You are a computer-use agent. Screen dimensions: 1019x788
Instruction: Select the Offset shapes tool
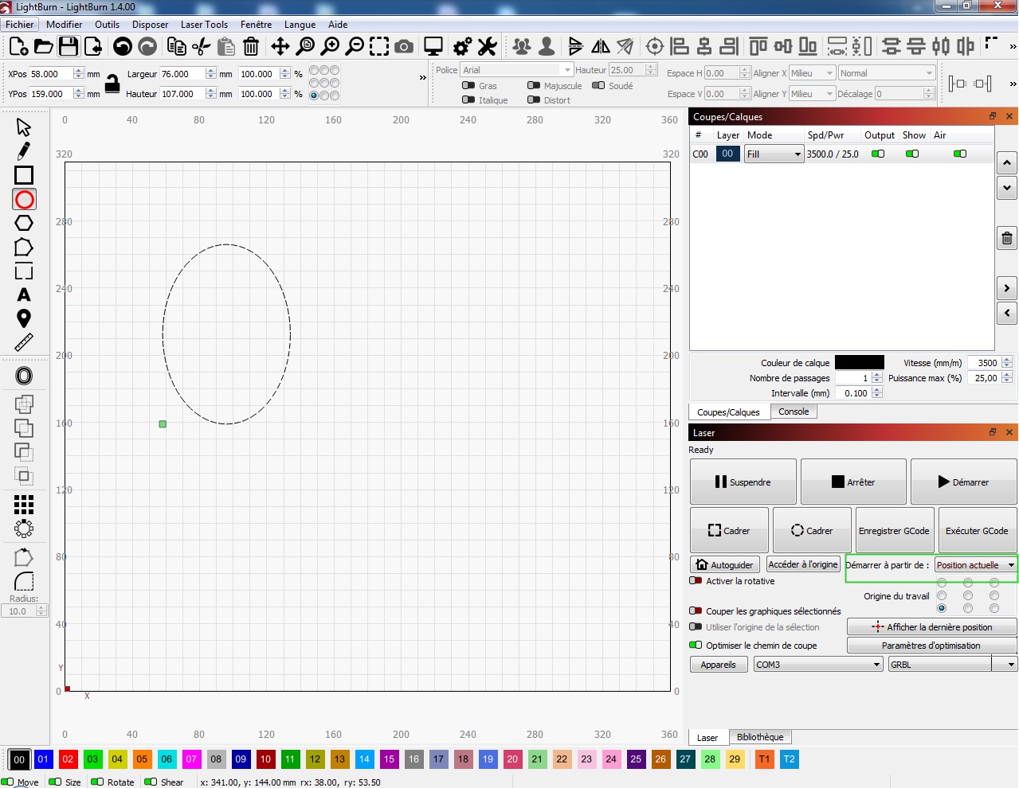pos(24,376)
